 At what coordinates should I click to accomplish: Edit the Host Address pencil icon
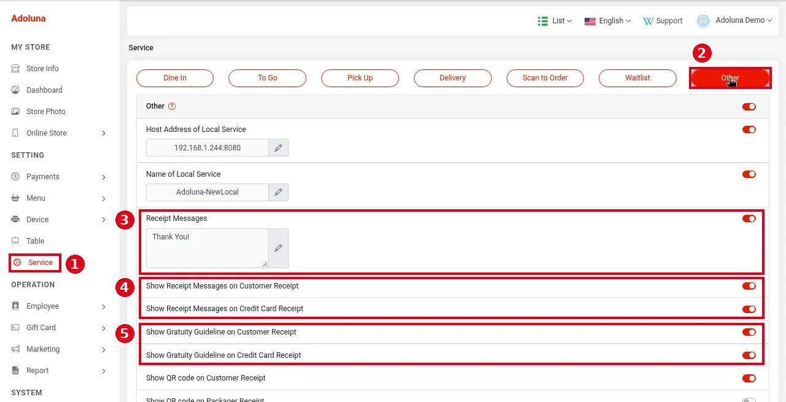(x=278, y=148)
